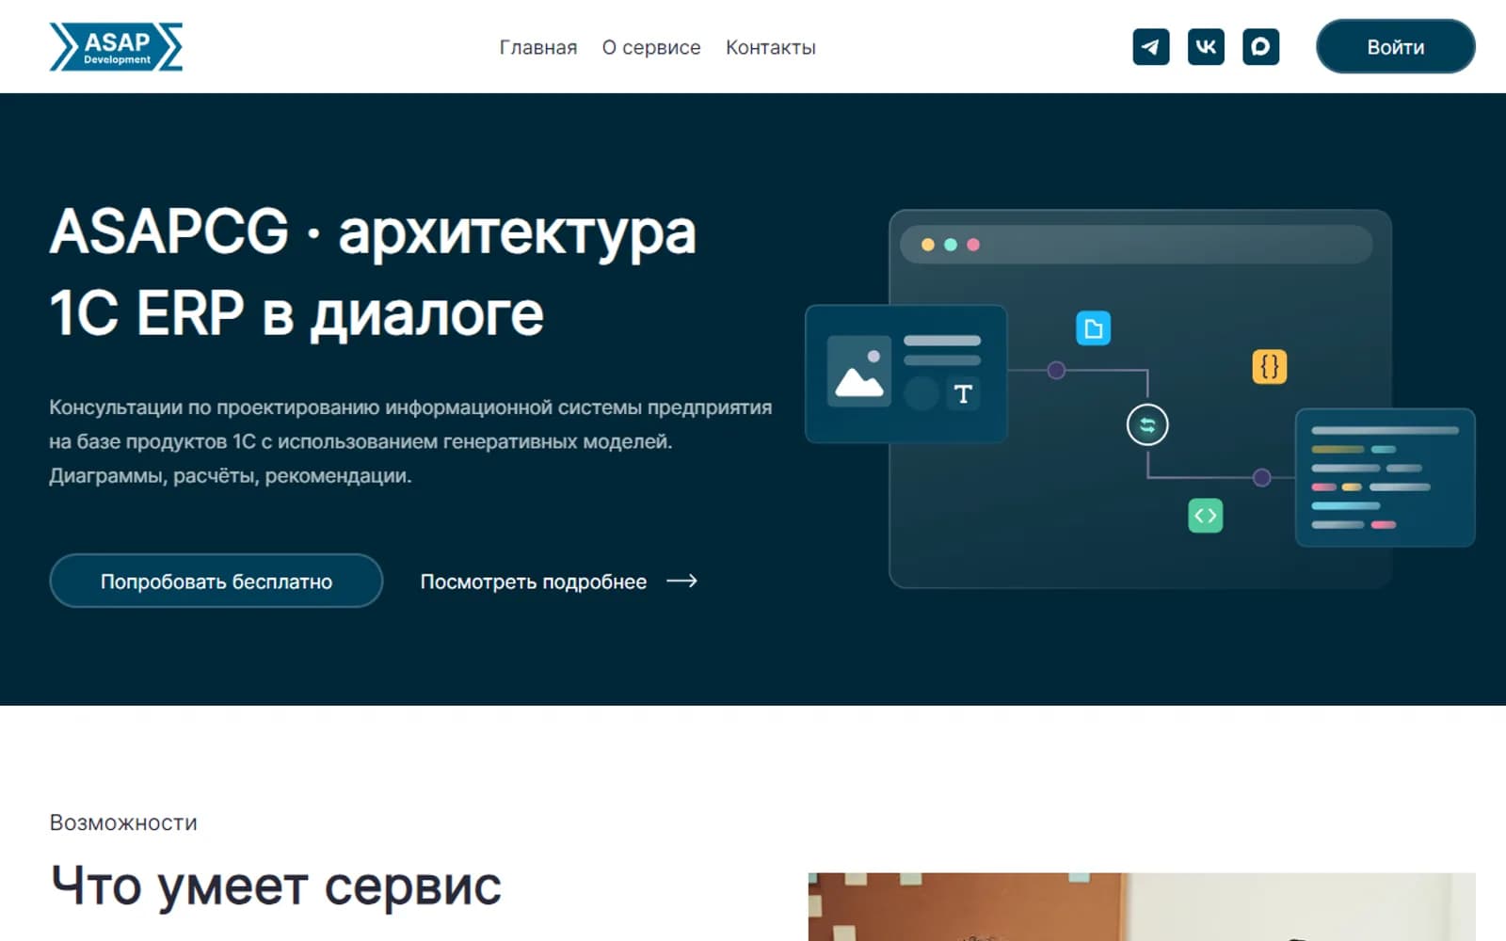Click the code lines card in illustration
Viewport: 1506px width, 941px height.
click(x=1385, y=478)
